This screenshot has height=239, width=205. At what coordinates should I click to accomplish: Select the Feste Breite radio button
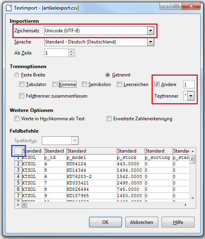click(17, 75)
